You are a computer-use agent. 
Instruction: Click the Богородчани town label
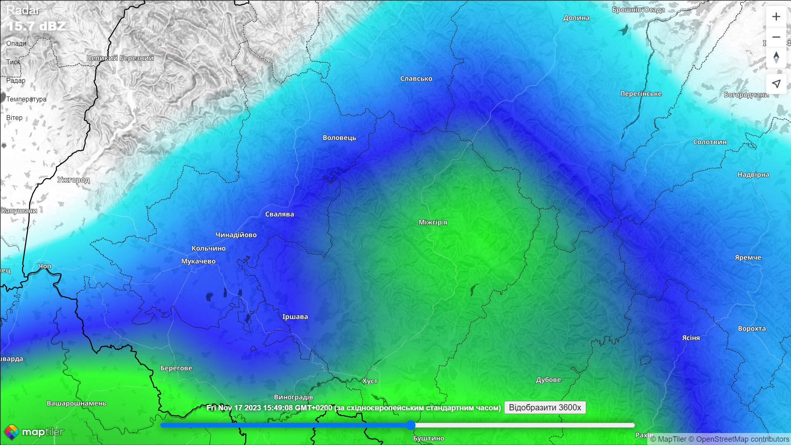coord(746,95)
